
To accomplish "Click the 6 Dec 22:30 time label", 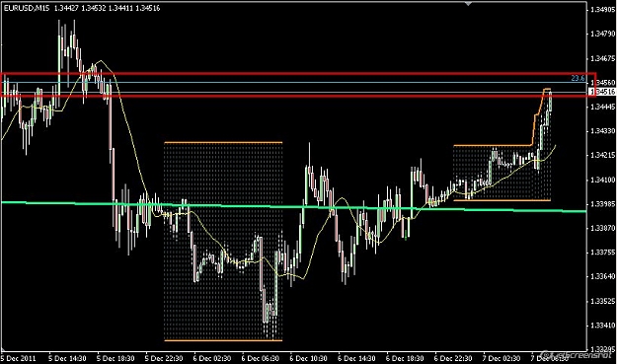I will (x=453, y=358).
